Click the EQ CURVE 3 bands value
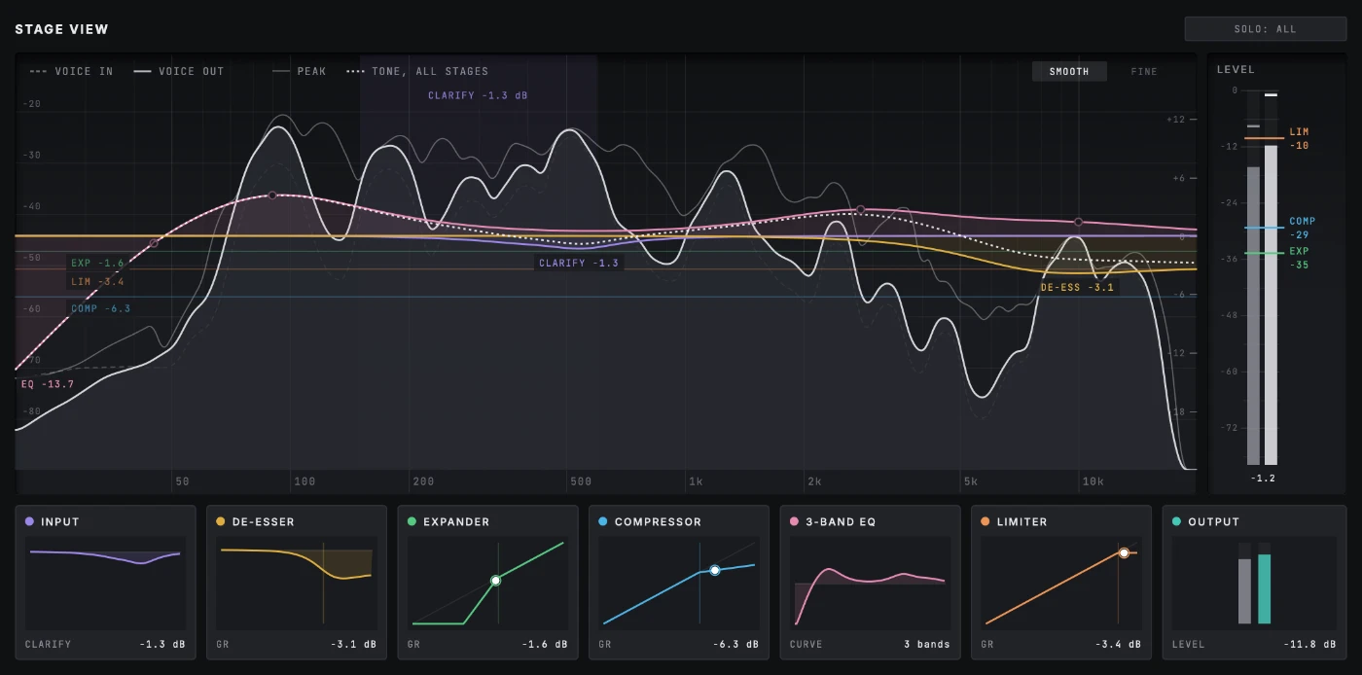 [927, 644]
